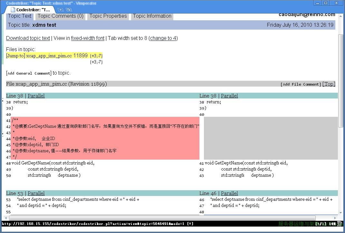The image size is (345, 233).
Task: Click the horizontal scroll left arrow
Action: pyautogui.click(x=6, y=218)
